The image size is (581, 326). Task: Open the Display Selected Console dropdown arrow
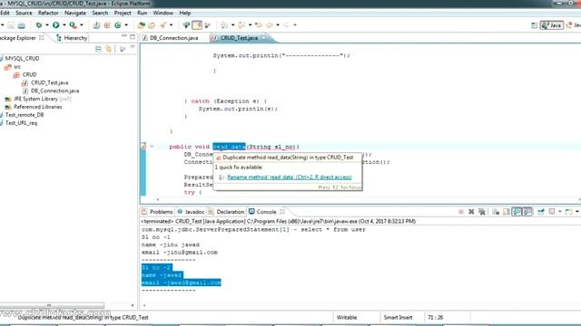coord(560,212)
